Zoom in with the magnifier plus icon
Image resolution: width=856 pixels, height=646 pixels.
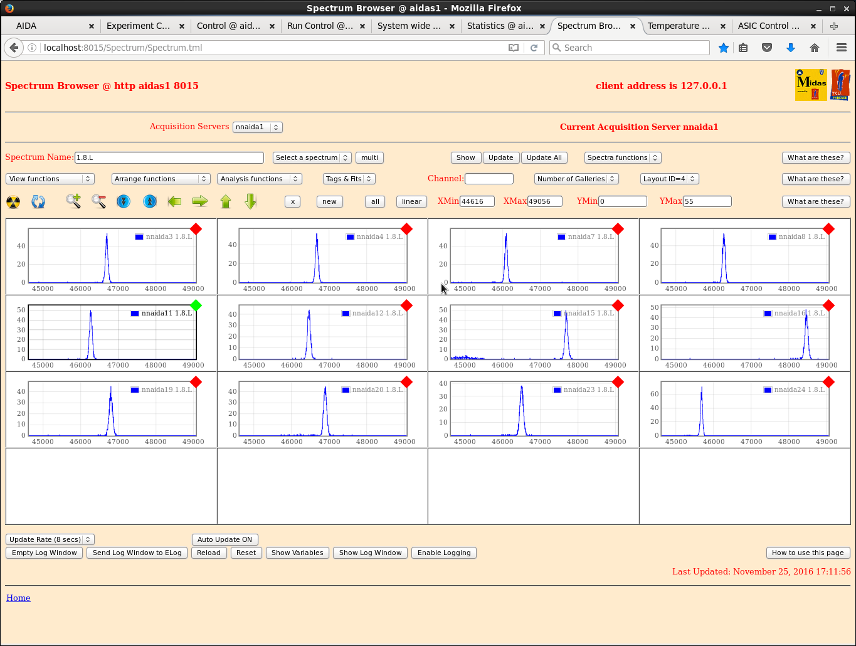pyautogui.click(x=74, y=201)
